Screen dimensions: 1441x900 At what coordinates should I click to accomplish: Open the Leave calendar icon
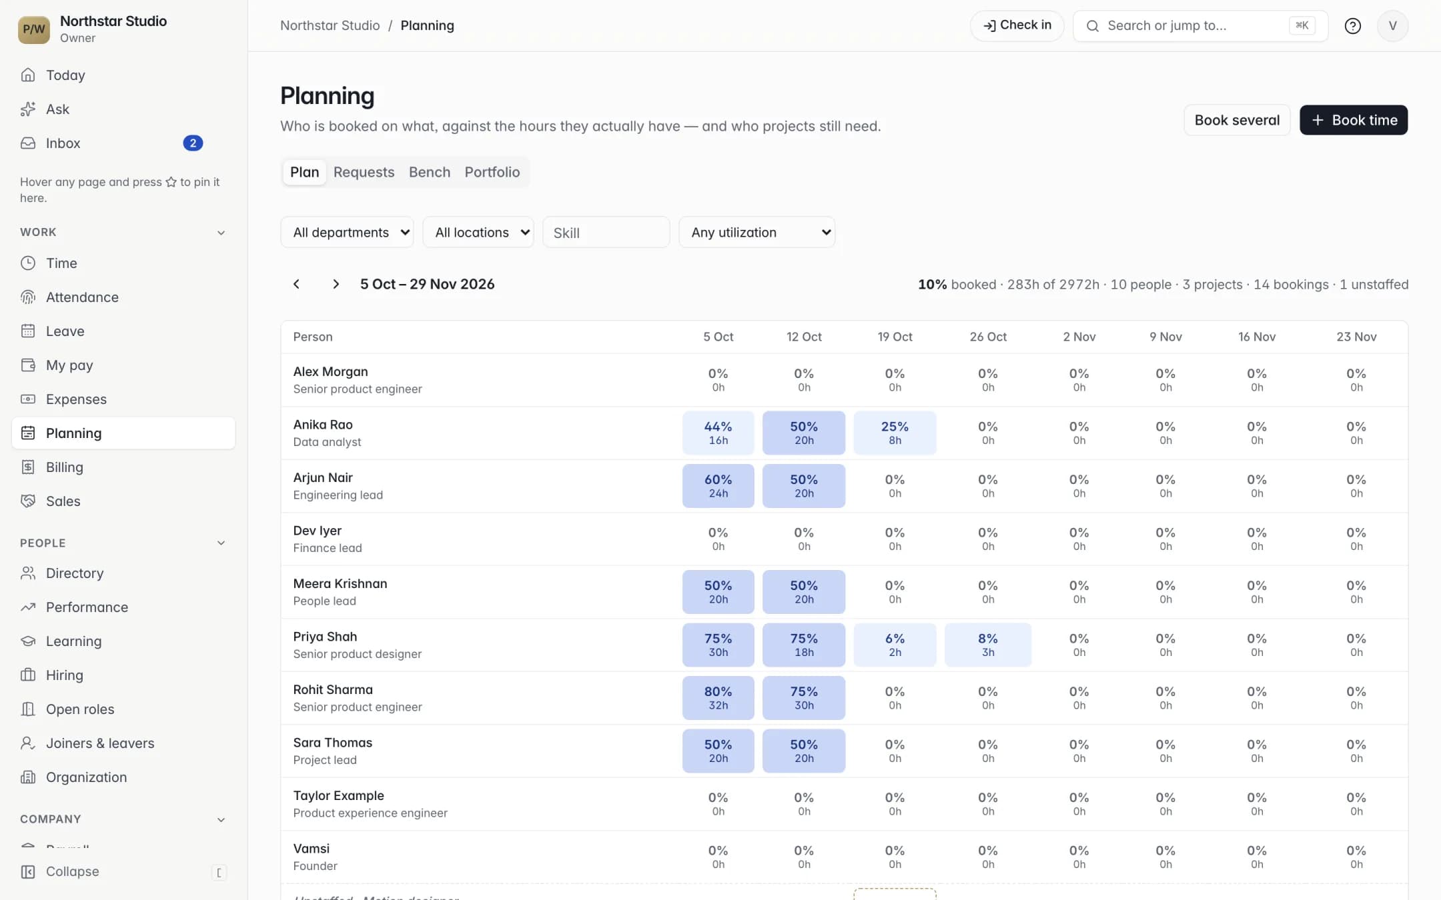(x=28, y=331)
